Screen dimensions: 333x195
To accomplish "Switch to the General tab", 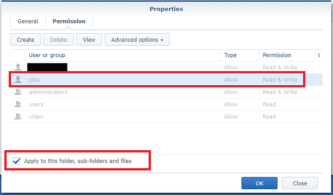I will 28,22.
